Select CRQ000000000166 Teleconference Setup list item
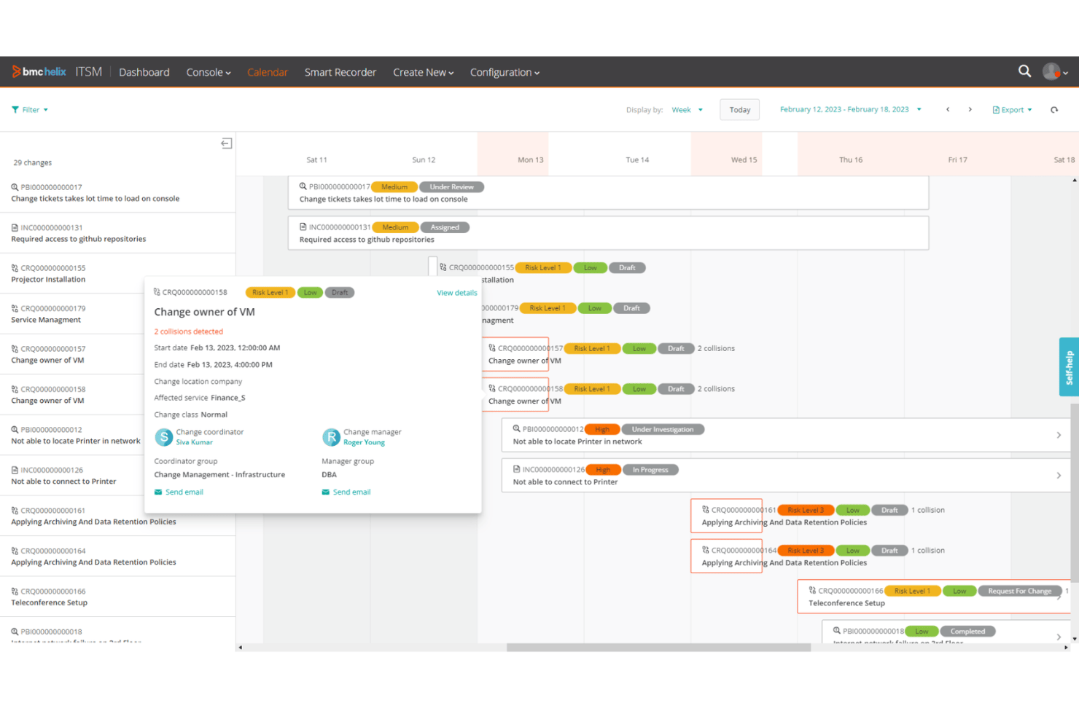The height and width of the screenshot is (719, 1079). 117,597
